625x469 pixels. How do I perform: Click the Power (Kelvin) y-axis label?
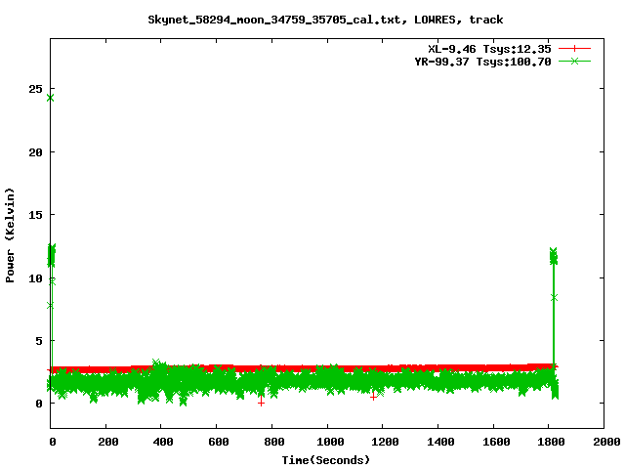[10, 235]
